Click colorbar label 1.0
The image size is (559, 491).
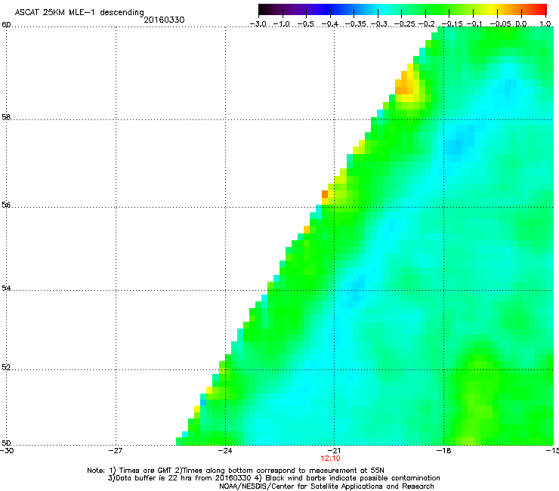click(545, 24)
